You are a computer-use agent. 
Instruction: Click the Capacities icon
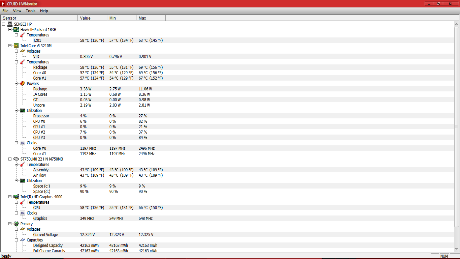pyautogui.click(x=23, y=240)
